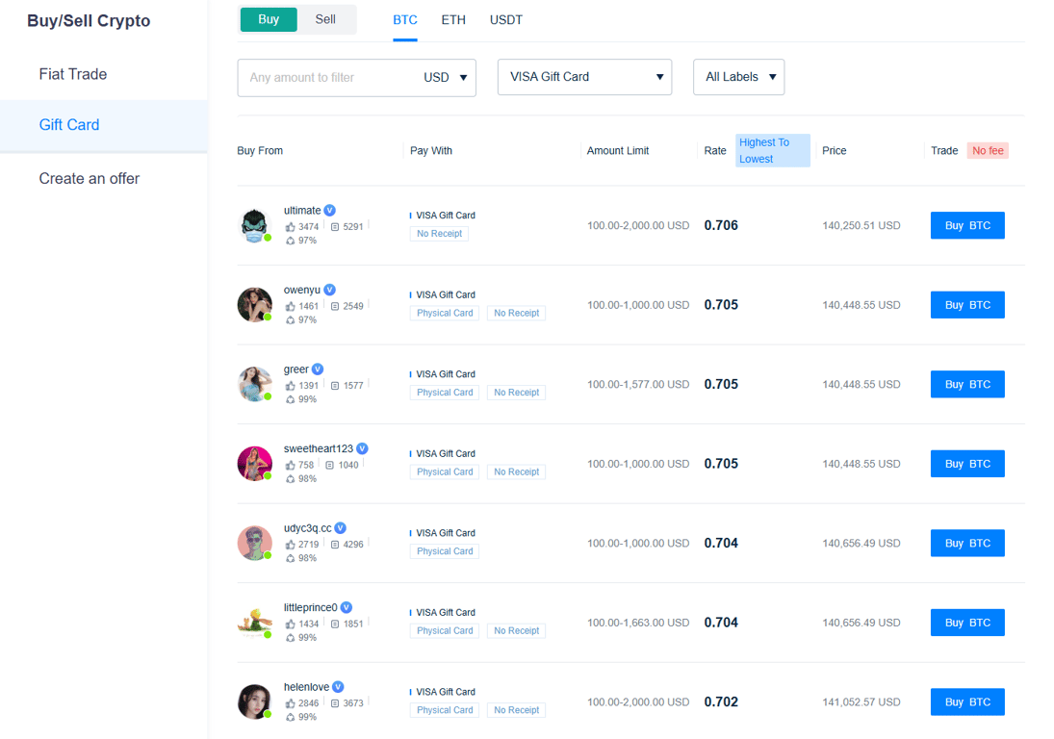Click the verified badge next to ultimate
This screenshot has height=739, width=1054.
pos(330,210)
